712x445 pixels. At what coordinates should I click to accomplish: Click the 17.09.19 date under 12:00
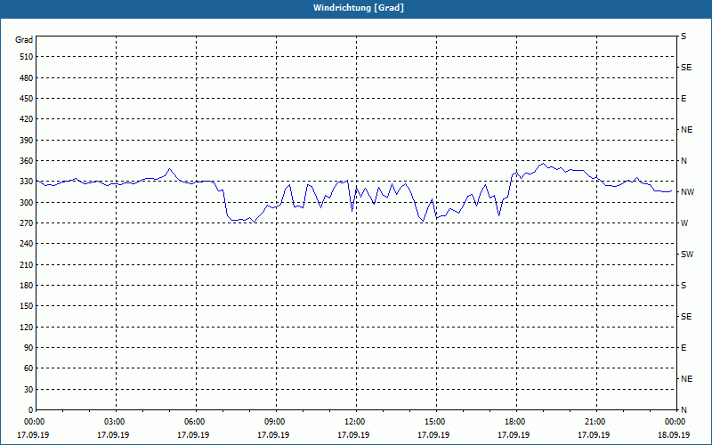tap(353, 435)
